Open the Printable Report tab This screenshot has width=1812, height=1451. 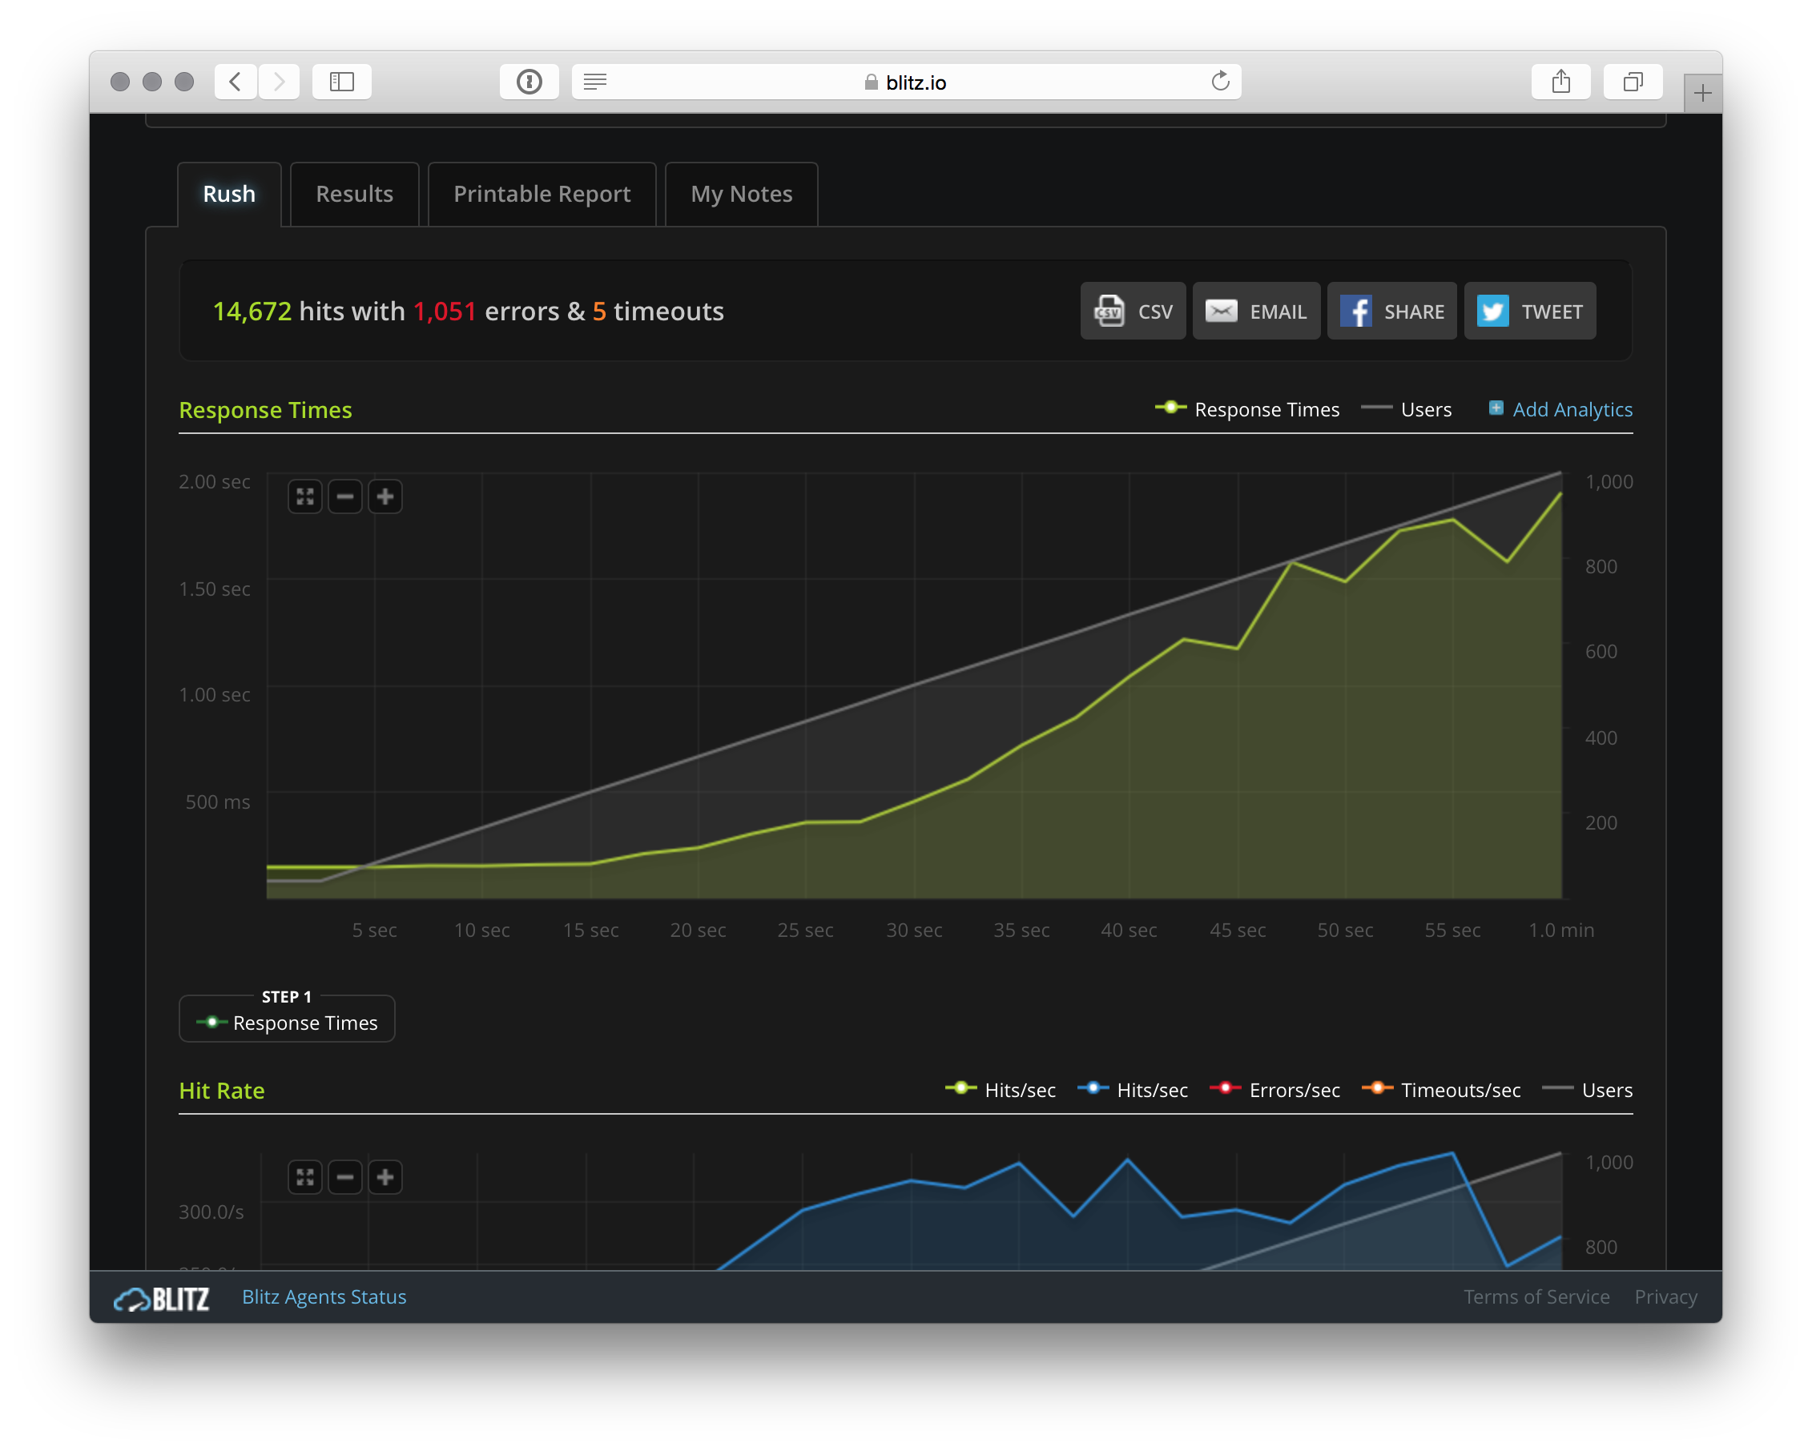pos(542,194)
